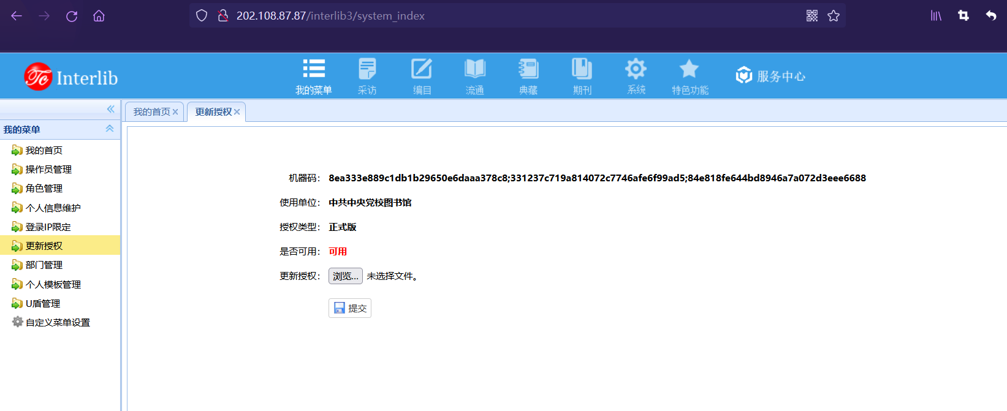Click the red 可用 status text
Screen dimensions: 1007x411
tap(338, 252)
